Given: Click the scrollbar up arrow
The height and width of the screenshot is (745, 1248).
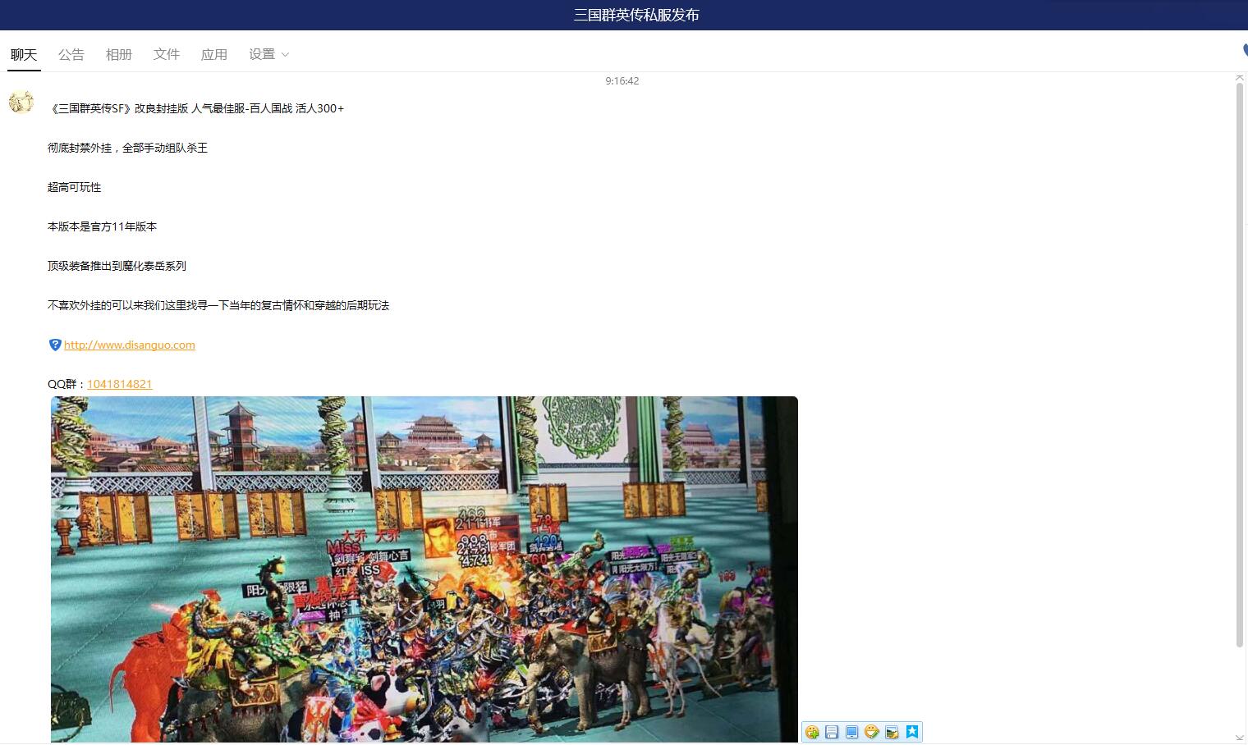Looking at the screenshot, I should (x=1240, y=77).
